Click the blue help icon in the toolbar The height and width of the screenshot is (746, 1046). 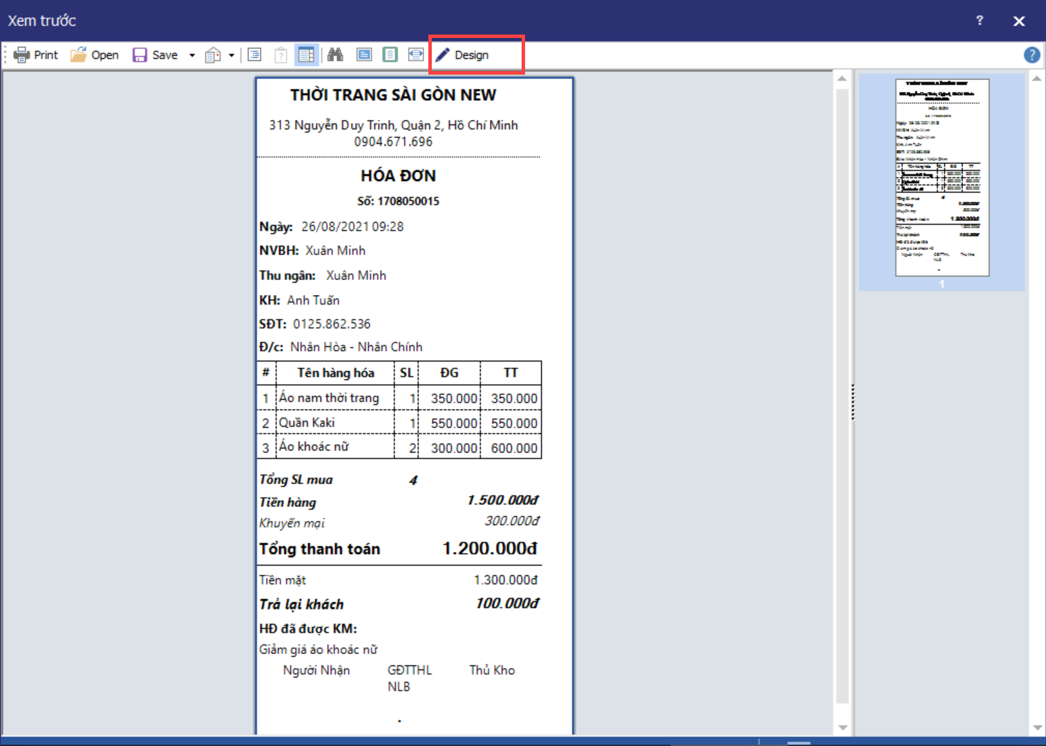[1031, 55]
